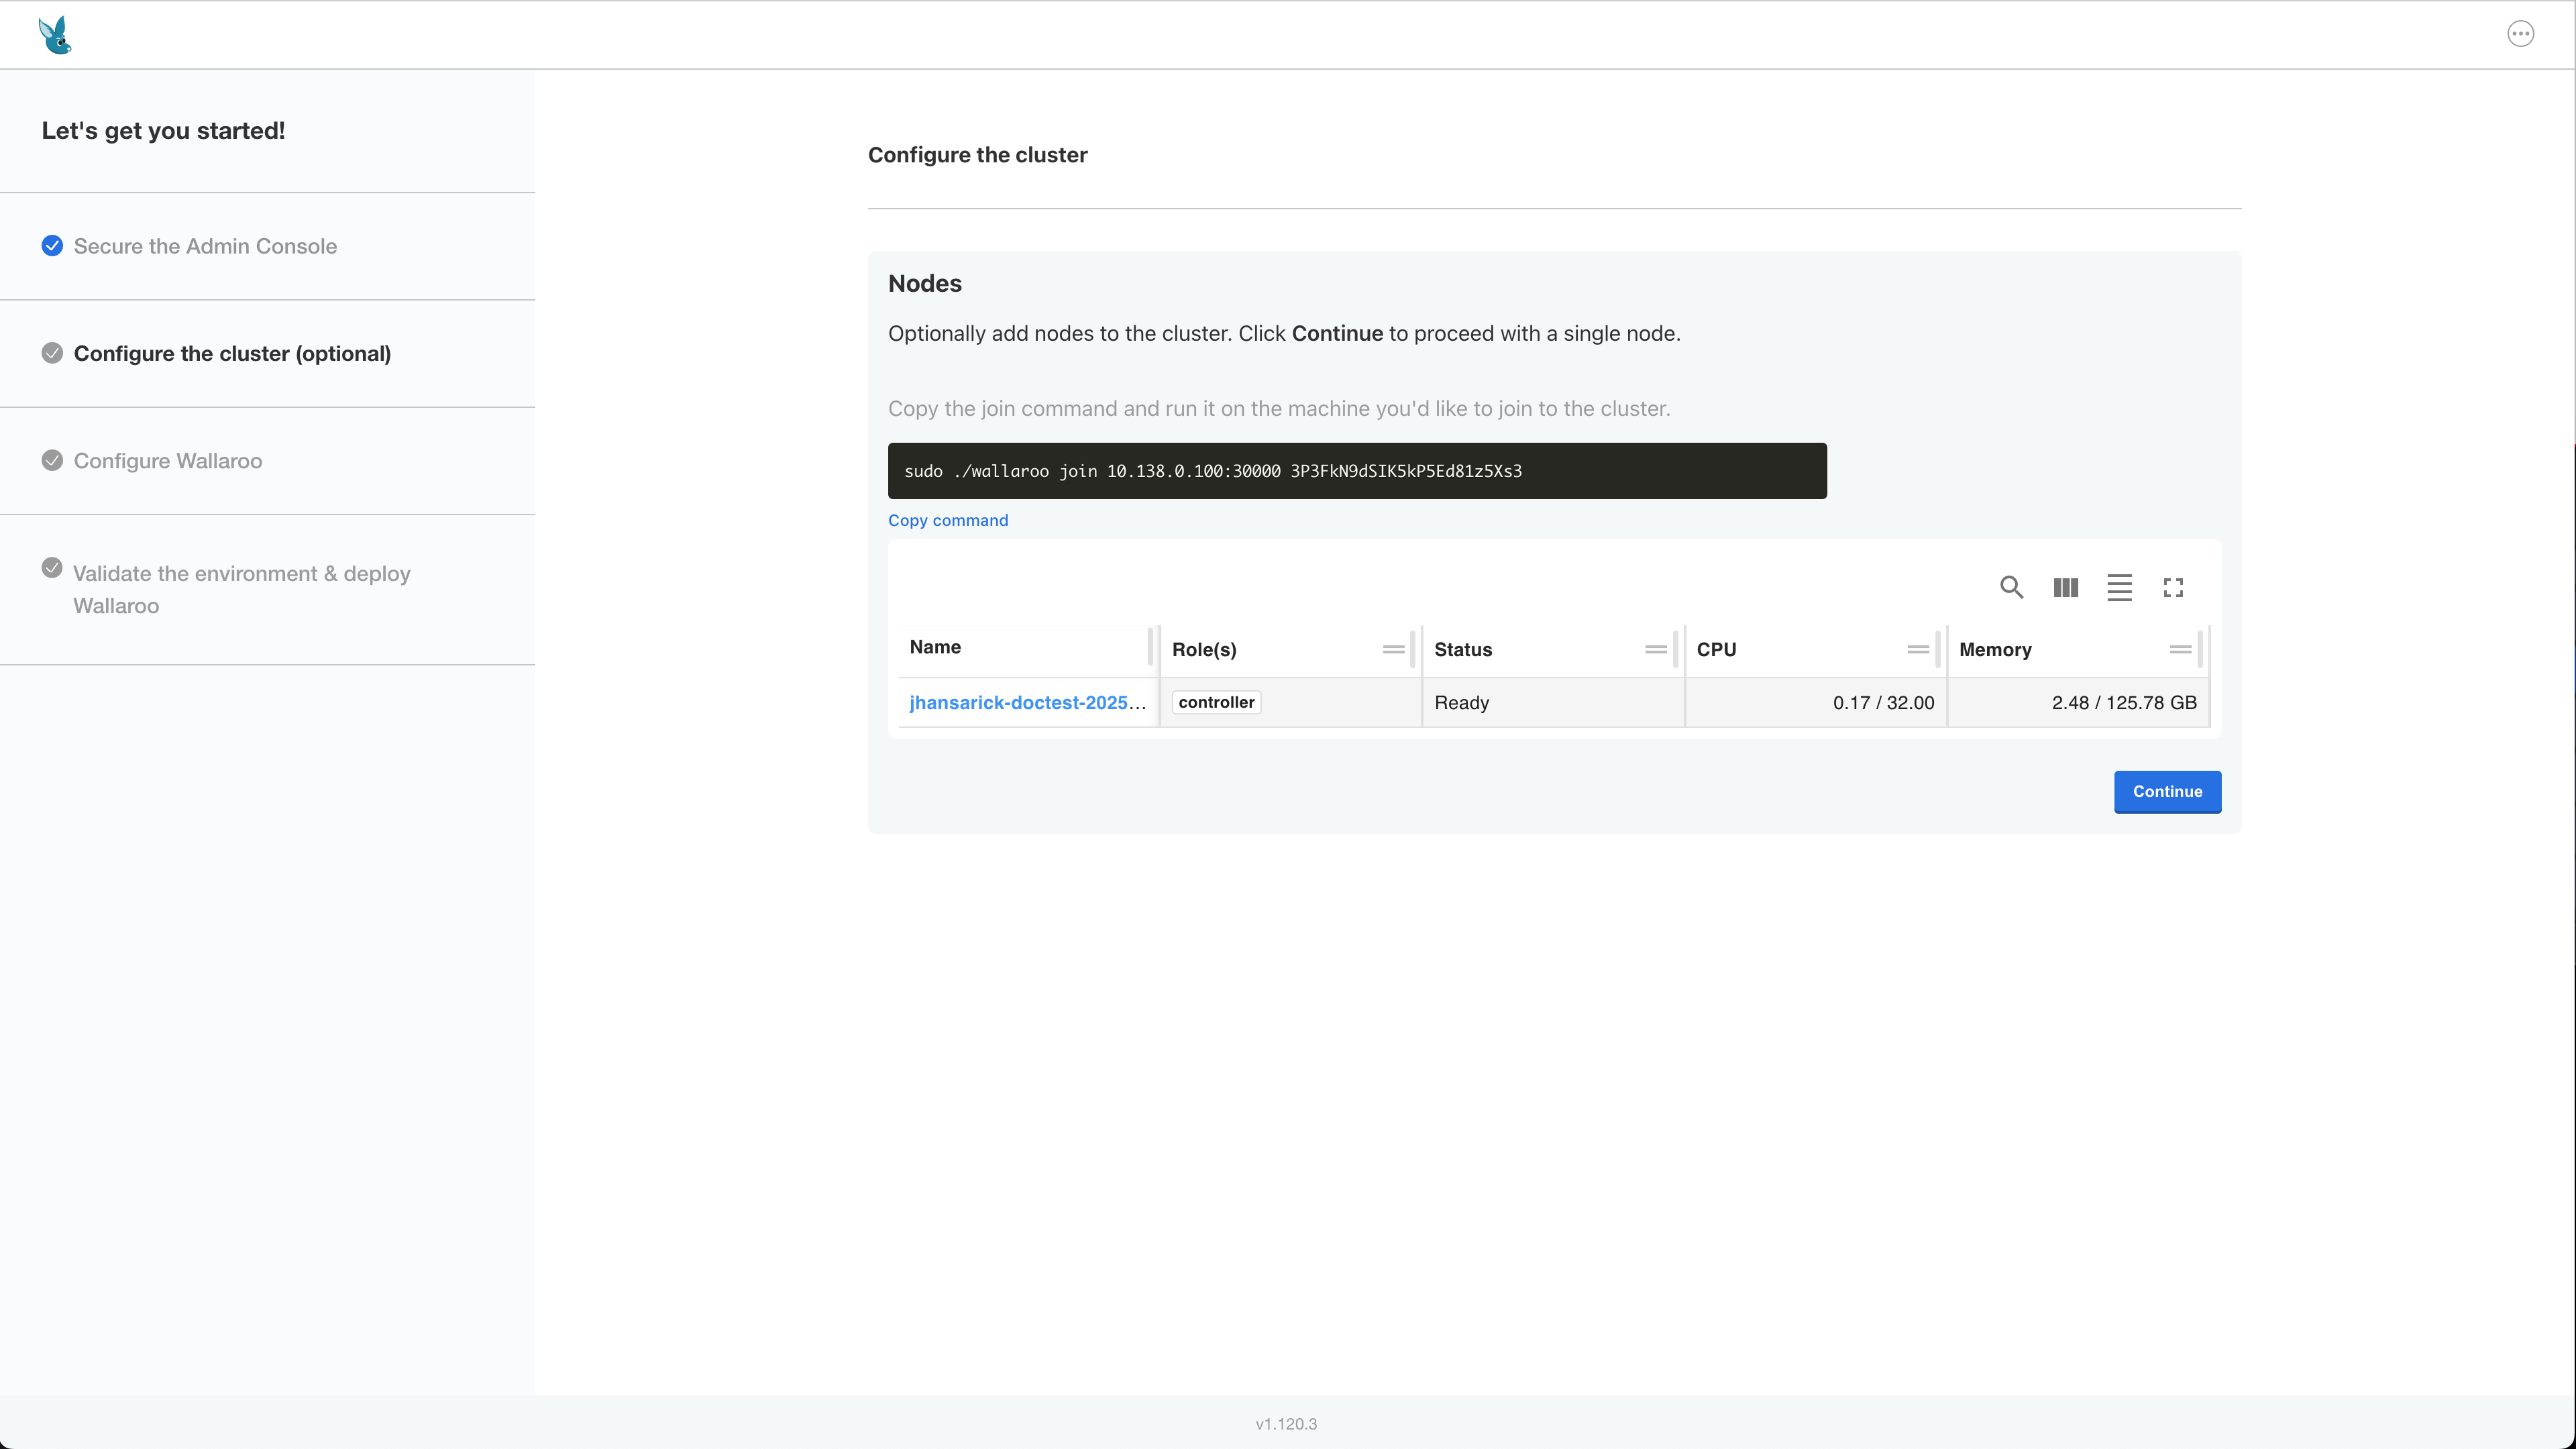Open the column visibility icon in table toolbar
Viewport: 2576px width, 1449px height.
tap(2065, 587)
